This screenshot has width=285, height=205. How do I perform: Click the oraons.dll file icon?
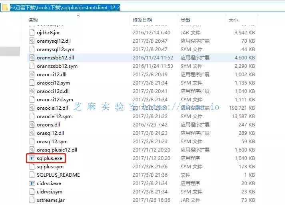click(32, 125)
